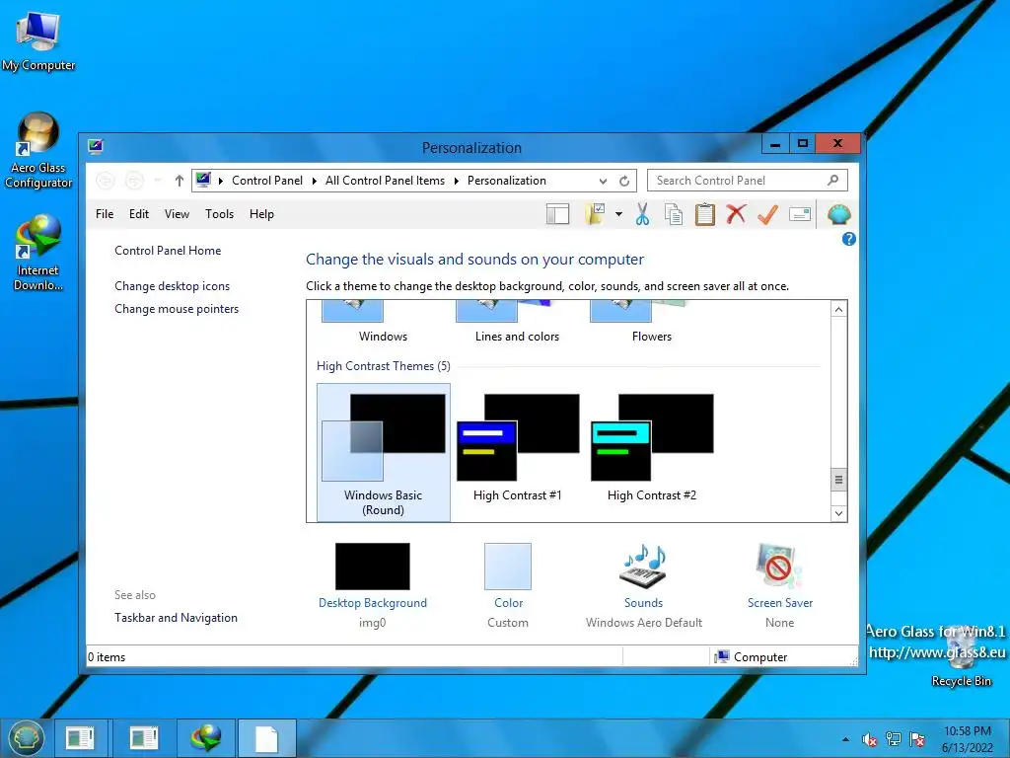Select the Windows theme

point(384,323)
